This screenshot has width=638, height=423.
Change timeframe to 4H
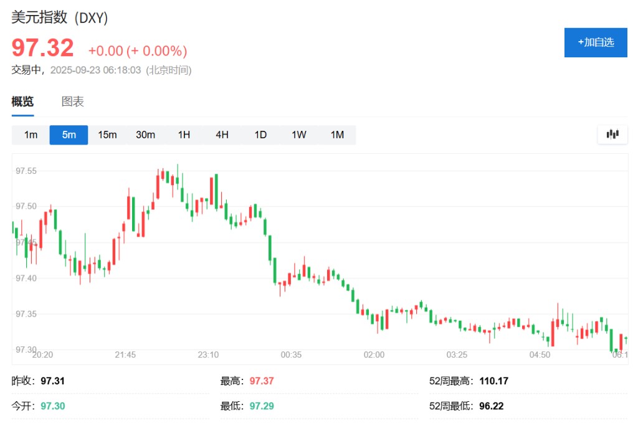point(222,135)
